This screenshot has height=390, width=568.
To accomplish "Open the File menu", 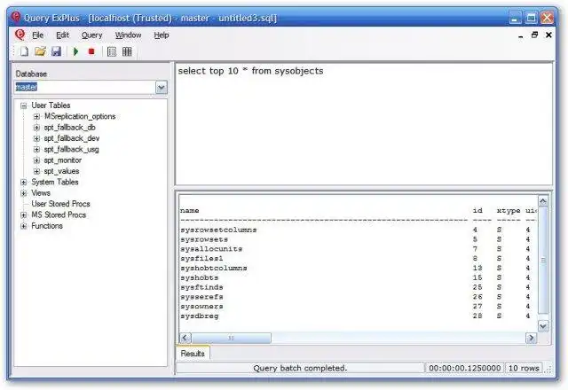I will pos(37,35).
